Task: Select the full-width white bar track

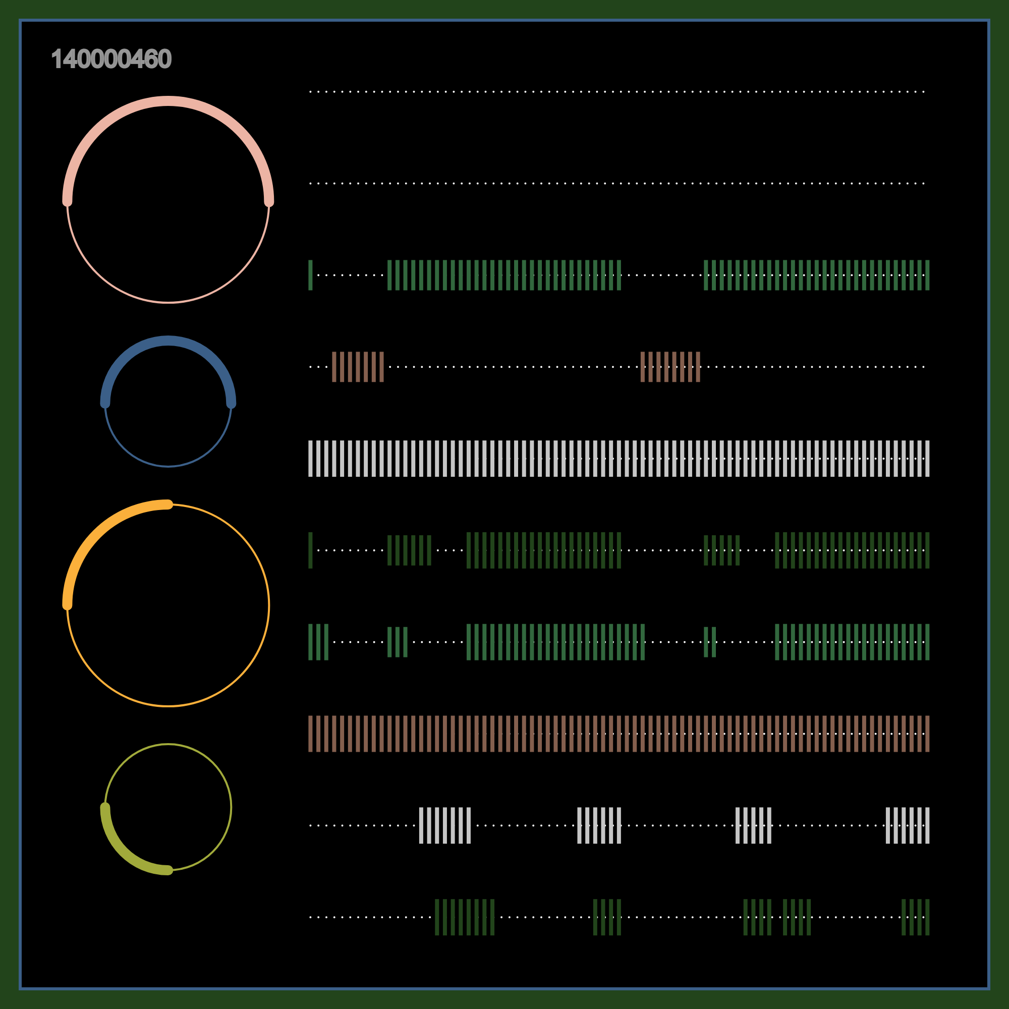Action: [x=619, y=459]
